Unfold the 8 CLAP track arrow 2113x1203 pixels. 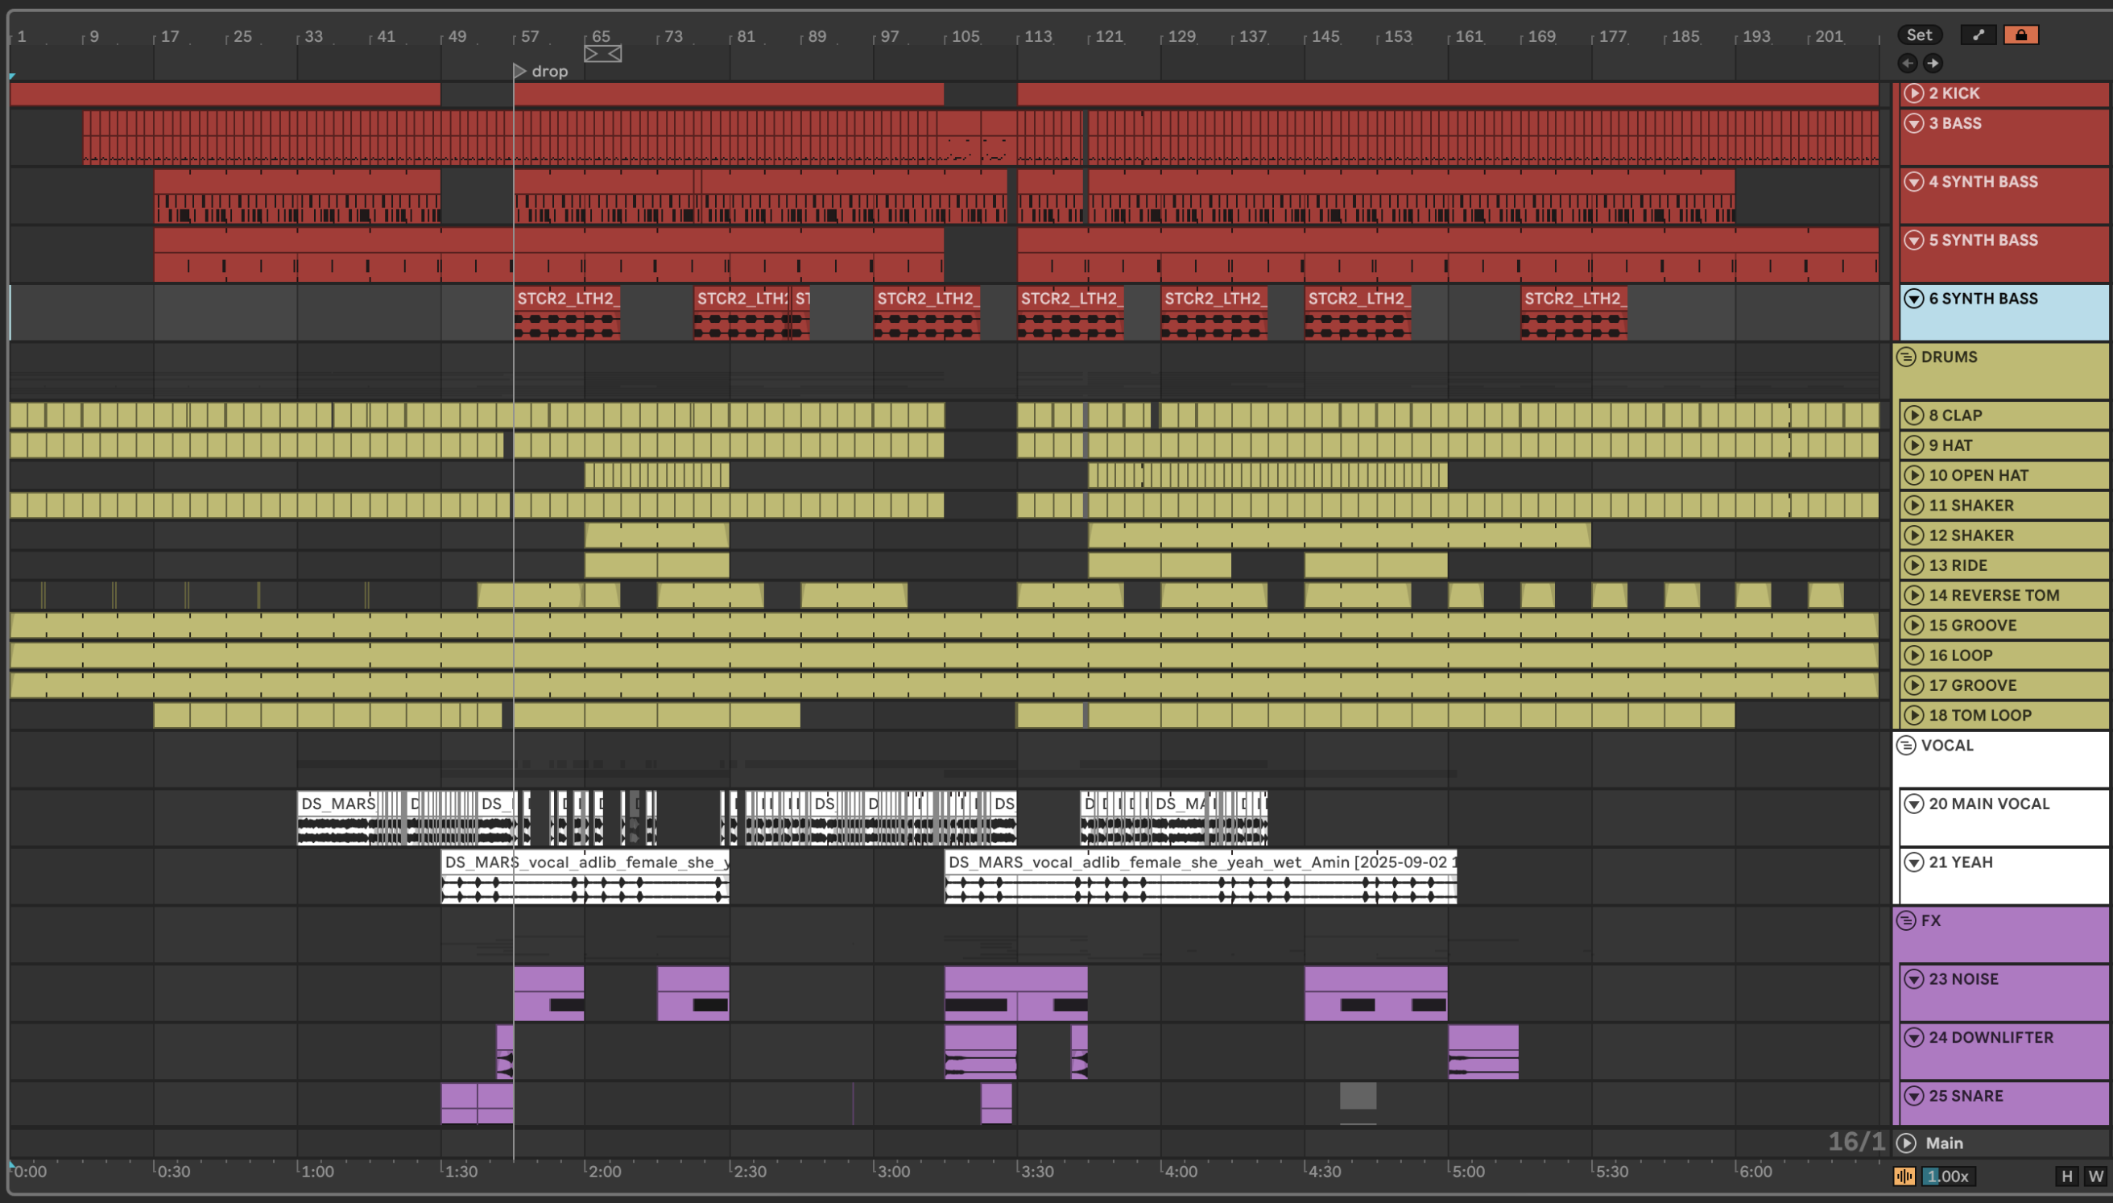click(1913, 415)
